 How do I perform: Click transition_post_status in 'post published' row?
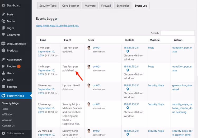[x=182, y=68]
